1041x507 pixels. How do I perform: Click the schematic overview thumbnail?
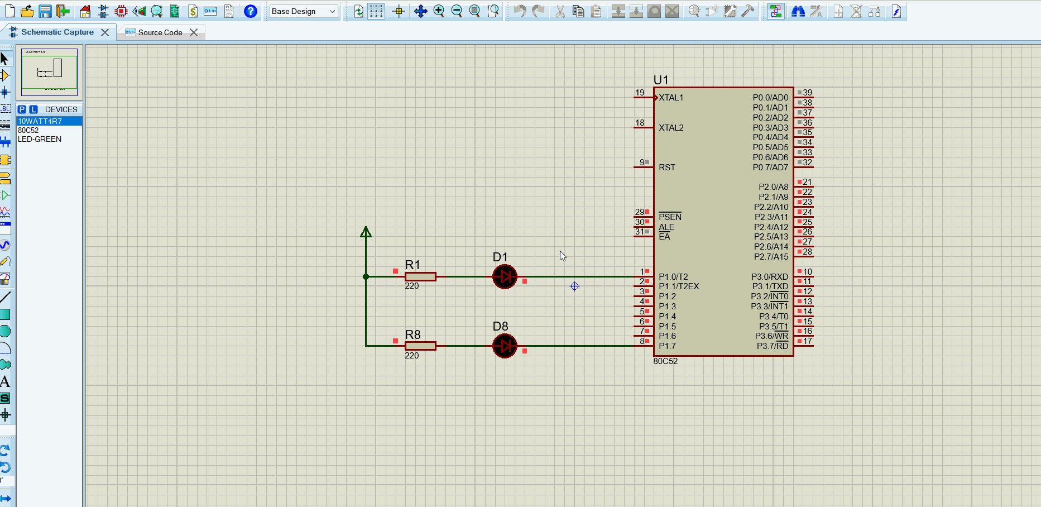pyautogui.click(x=49, y=72)
